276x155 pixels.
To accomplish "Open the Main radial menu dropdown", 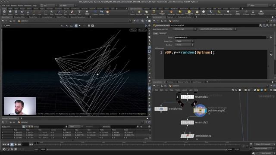I will point(68,6).
